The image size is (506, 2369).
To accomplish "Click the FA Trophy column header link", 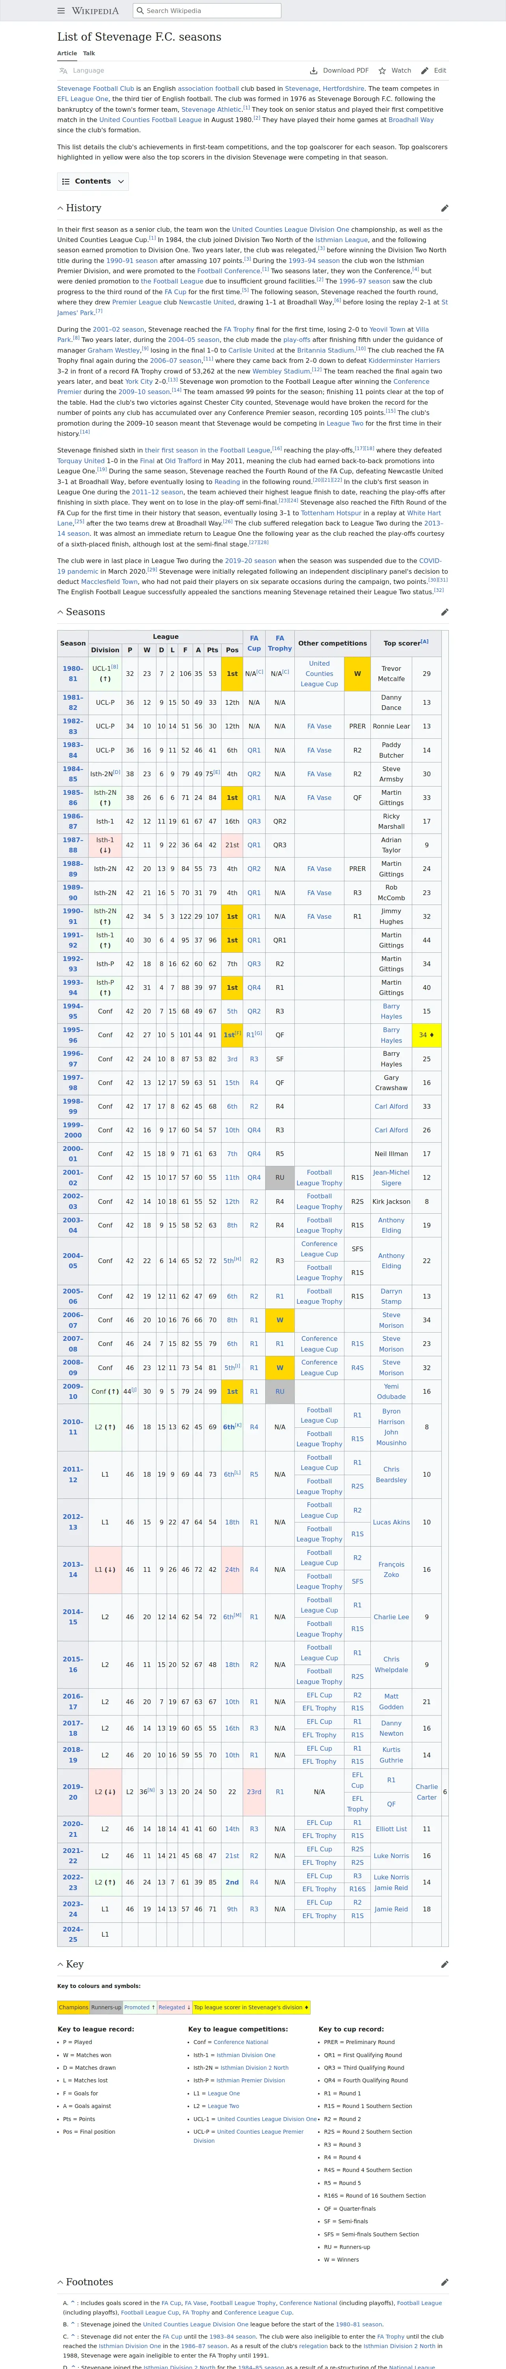I will coord(280,643).
